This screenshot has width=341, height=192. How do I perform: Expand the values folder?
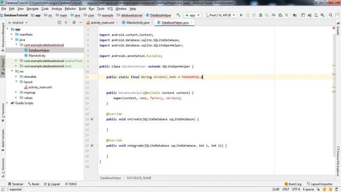coord(16,98)
